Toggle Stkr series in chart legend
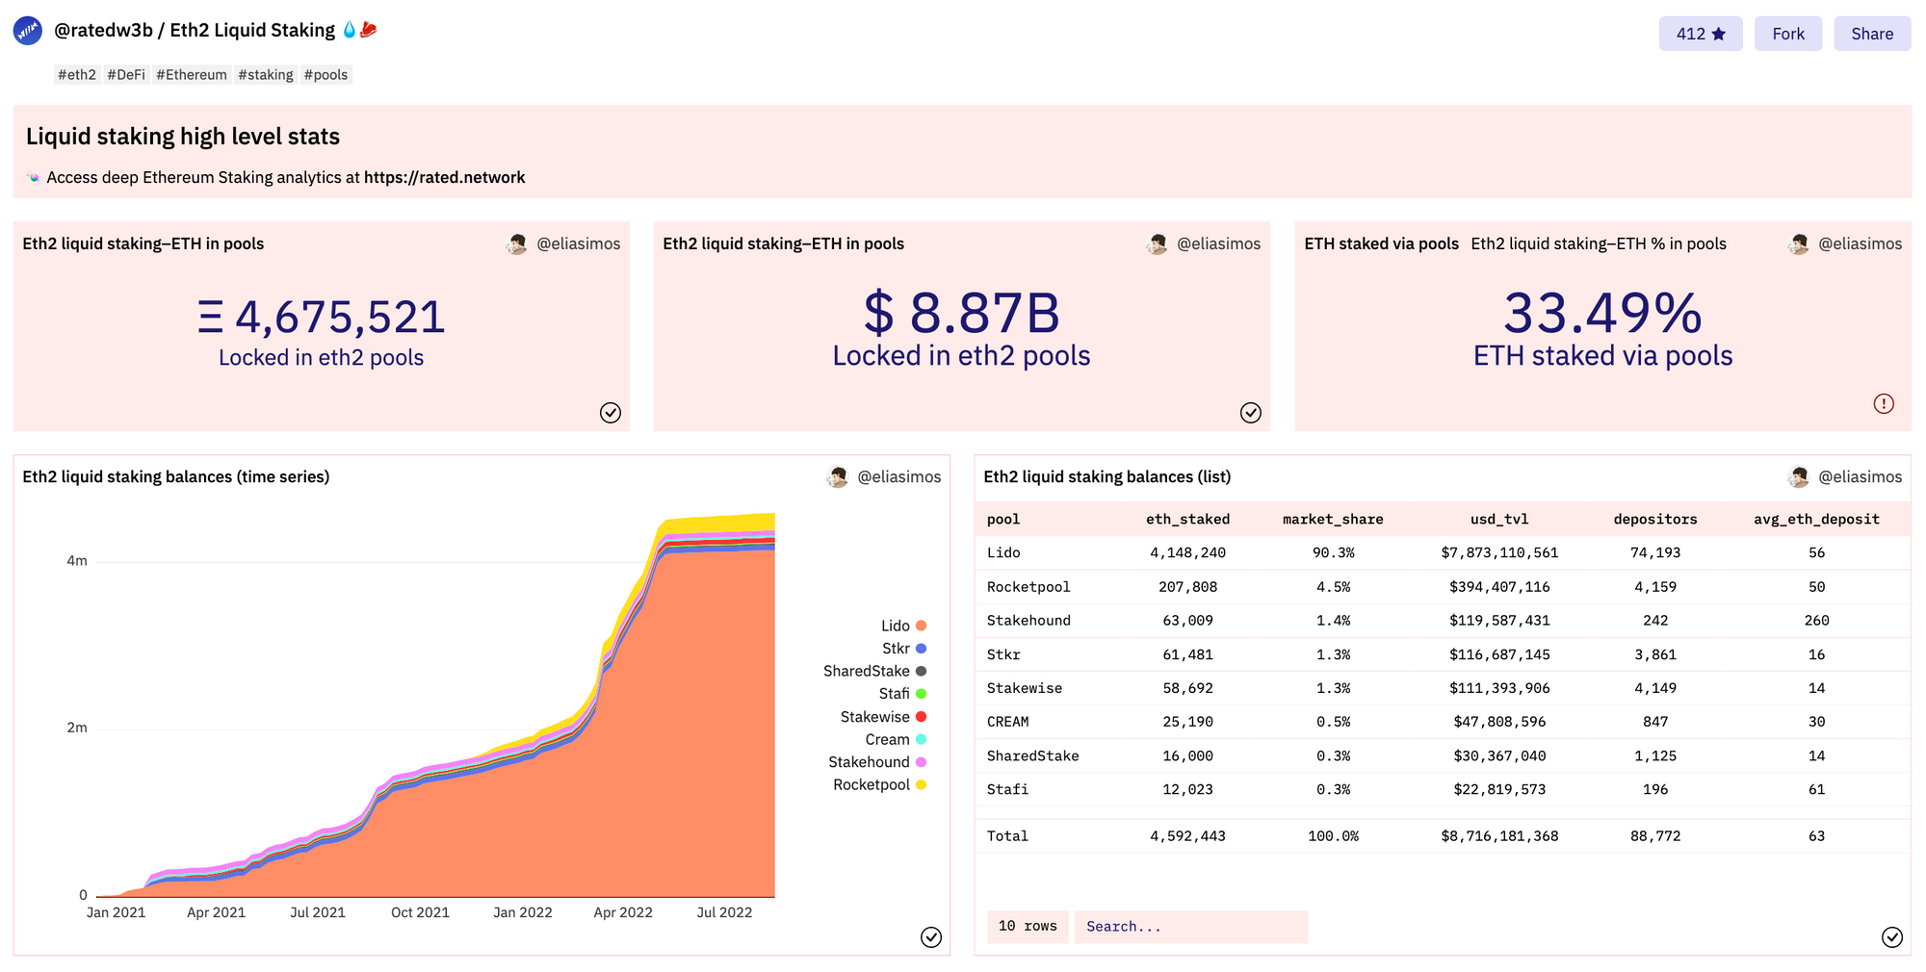Screen dimensions: 1926x972 pos(904,649)
